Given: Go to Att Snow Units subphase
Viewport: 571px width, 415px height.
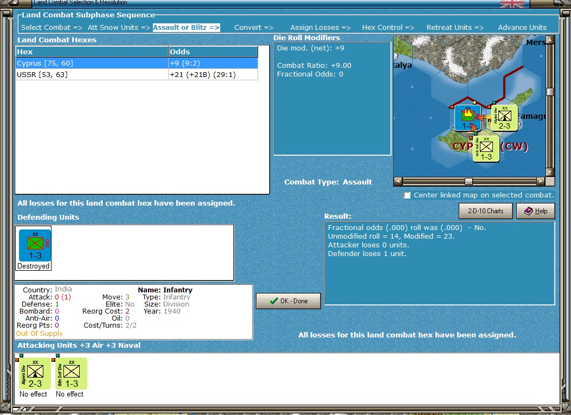Looking at the screenshot, I should pos(119,27).
